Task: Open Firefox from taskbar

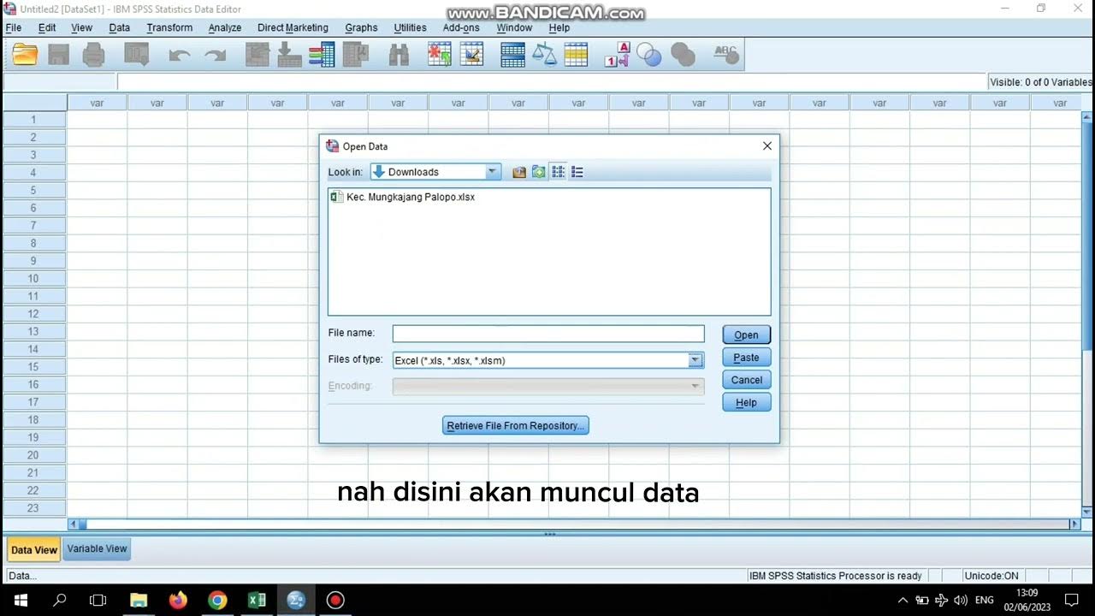Action: [x=178, y=600]
